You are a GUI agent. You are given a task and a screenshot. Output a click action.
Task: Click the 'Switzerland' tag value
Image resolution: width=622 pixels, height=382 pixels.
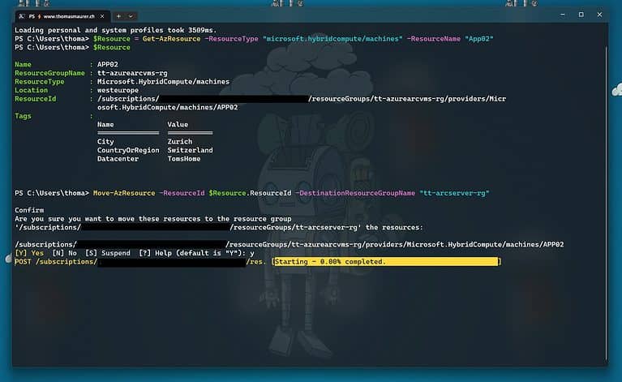(x=190, y=150)
